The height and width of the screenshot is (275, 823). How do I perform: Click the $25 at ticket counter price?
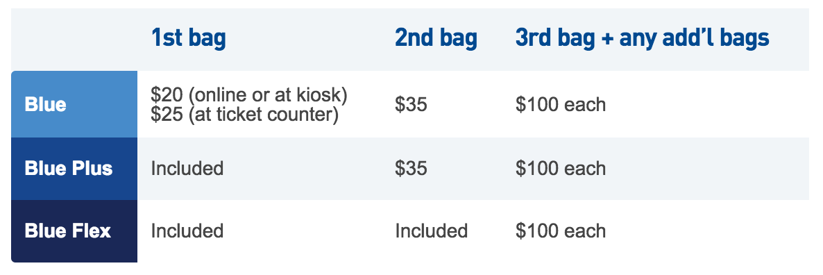click(x=244, y=115)
